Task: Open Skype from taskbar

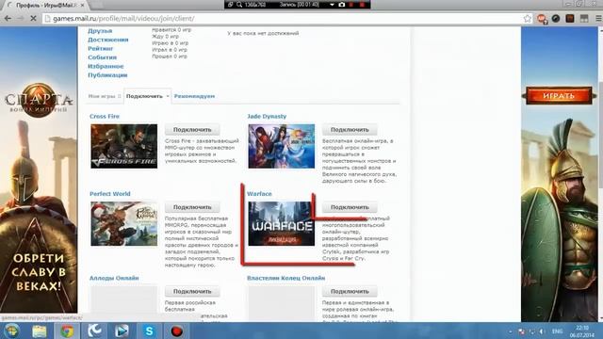Action: tap(149, 331)
